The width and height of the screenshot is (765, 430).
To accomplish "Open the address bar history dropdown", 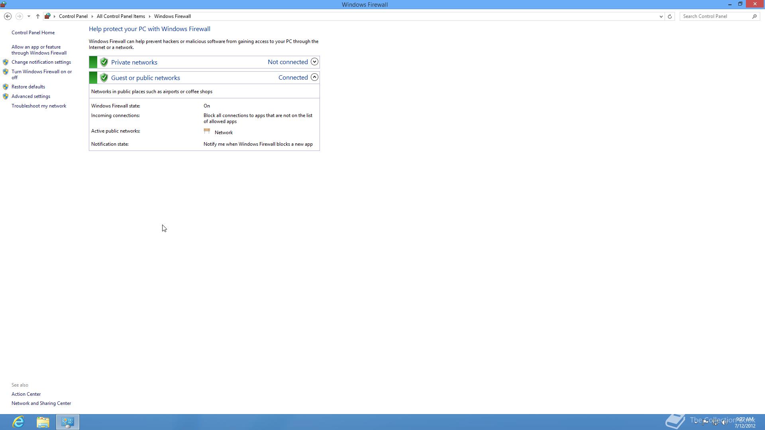I will point(661,16).
